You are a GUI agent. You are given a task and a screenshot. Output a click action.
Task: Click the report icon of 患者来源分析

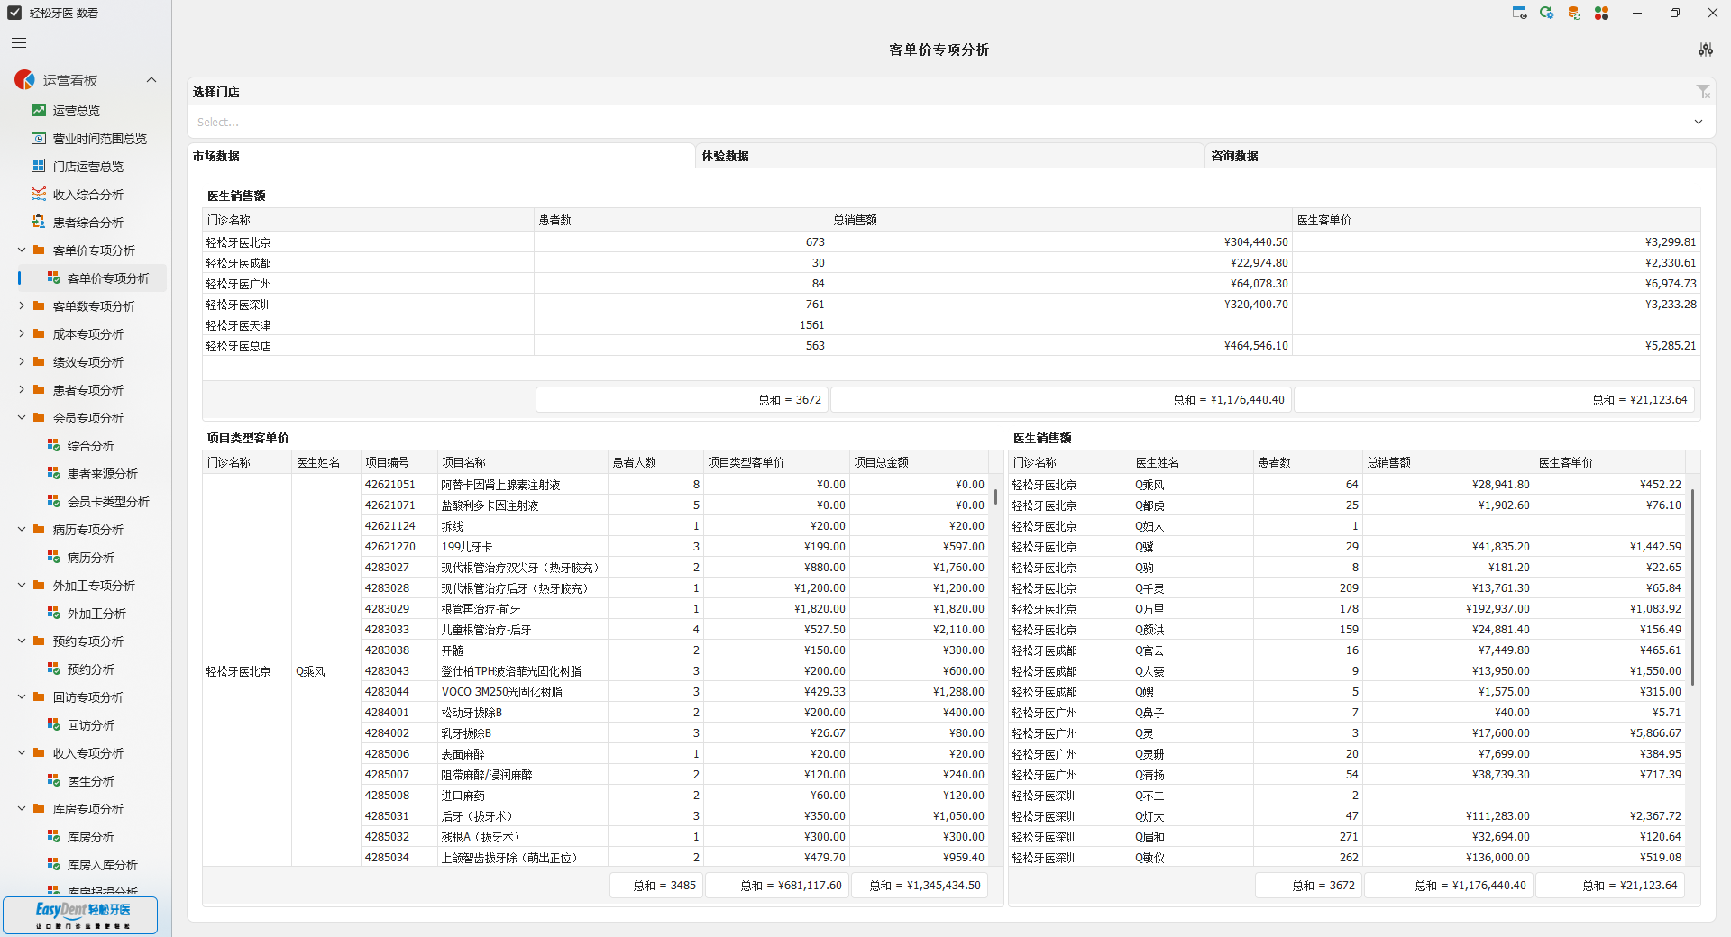[x=54, y=473]
